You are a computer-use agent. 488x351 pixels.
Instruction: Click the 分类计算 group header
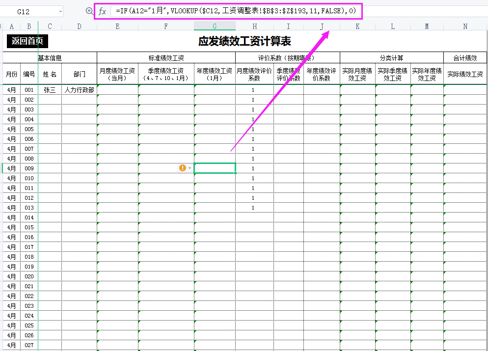pos(391,58)
